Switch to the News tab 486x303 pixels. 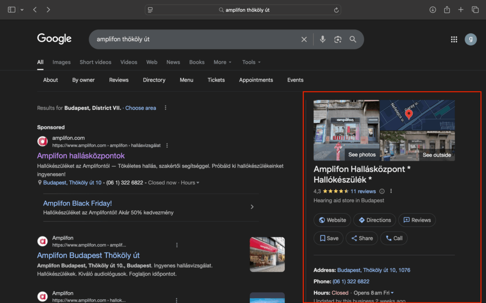point(173,62)
